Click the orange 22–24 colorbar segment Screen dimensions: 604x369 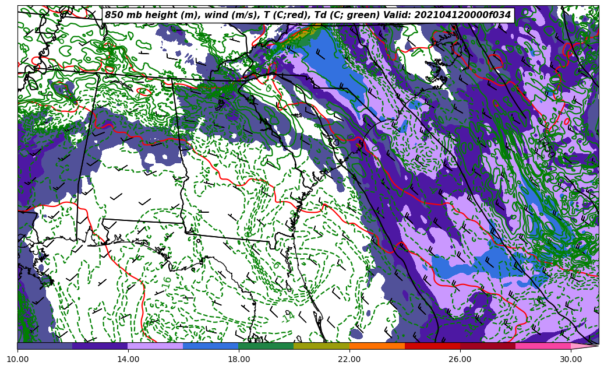pos(377,346)
